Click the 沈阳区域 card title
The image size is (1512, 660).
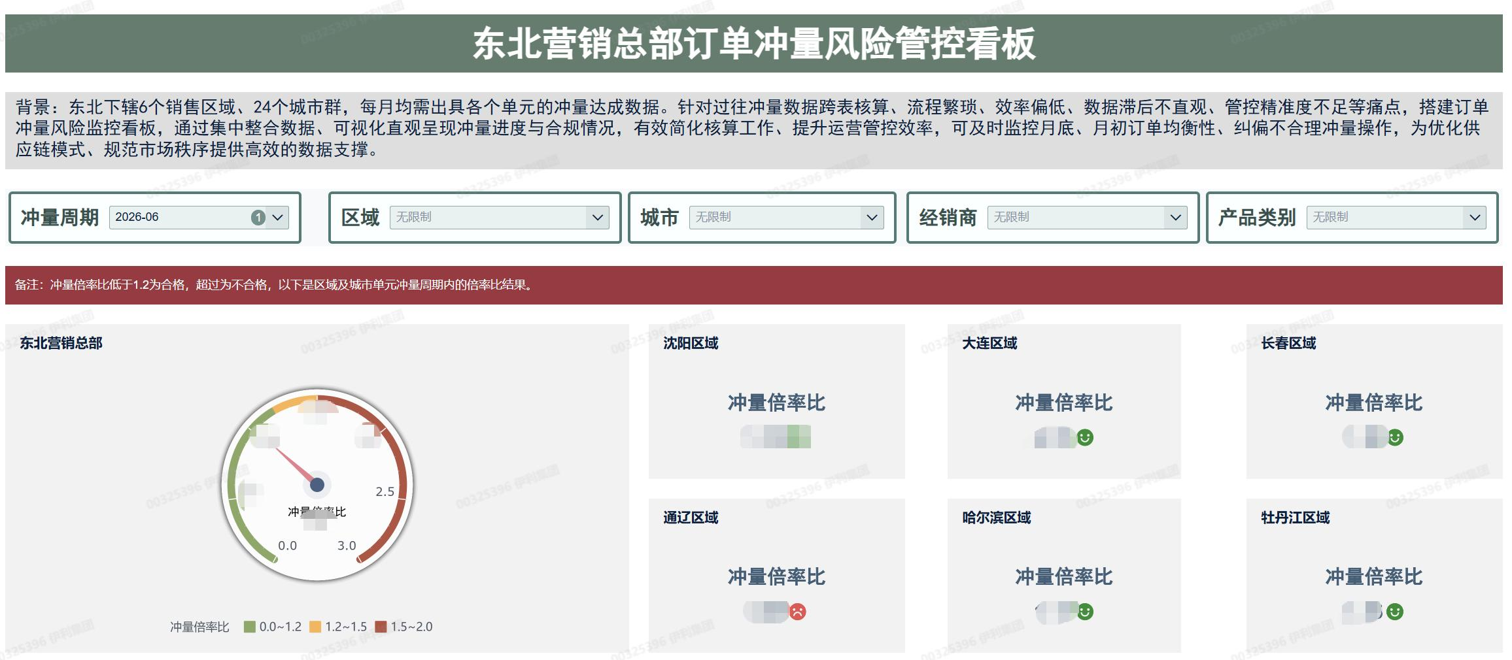click(x=691, y=343)
